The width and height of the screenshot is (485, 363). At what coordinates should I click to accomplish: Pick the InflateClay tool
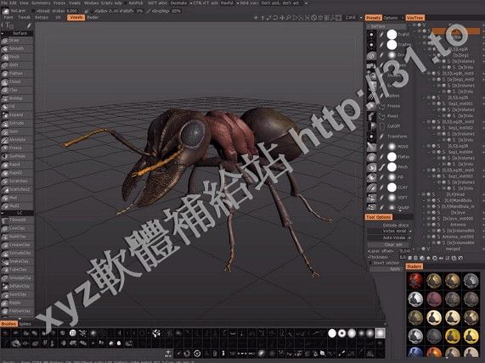pos(17,287)
